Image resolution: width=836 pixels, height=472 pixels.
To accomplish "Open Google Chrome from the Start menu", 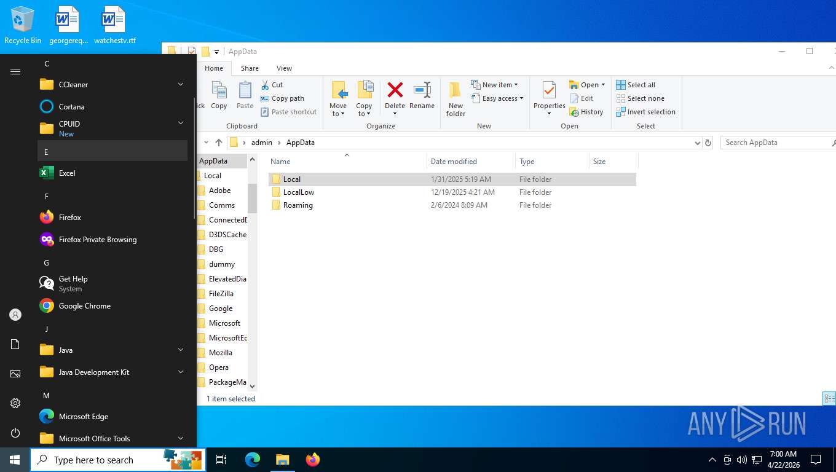I will (112, 306).
